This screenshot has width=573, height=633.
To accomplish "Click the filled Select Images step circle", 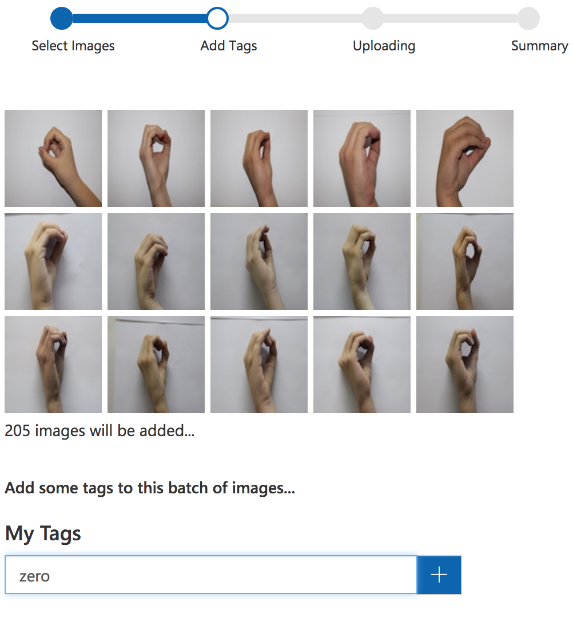I will pyautogui.click(x=61, y=18).
